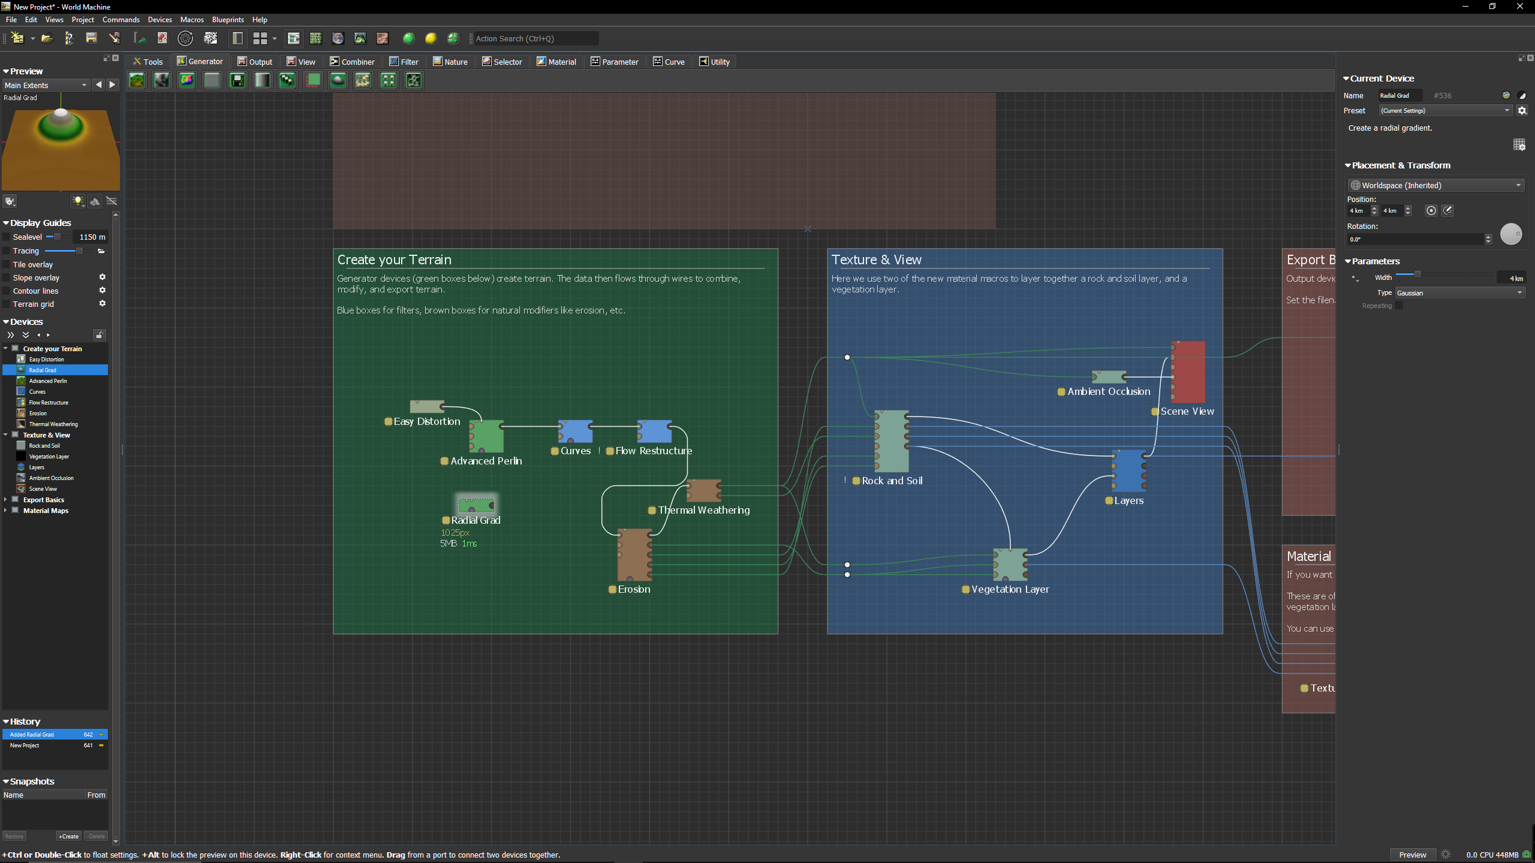
Task: Click the Save file floppy icon
Action: click(91, 38)
